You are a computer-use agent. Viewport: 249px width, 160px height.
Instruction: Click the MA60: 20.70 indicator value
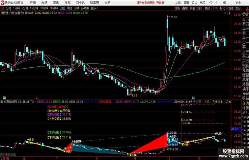(x=80, y=13)
